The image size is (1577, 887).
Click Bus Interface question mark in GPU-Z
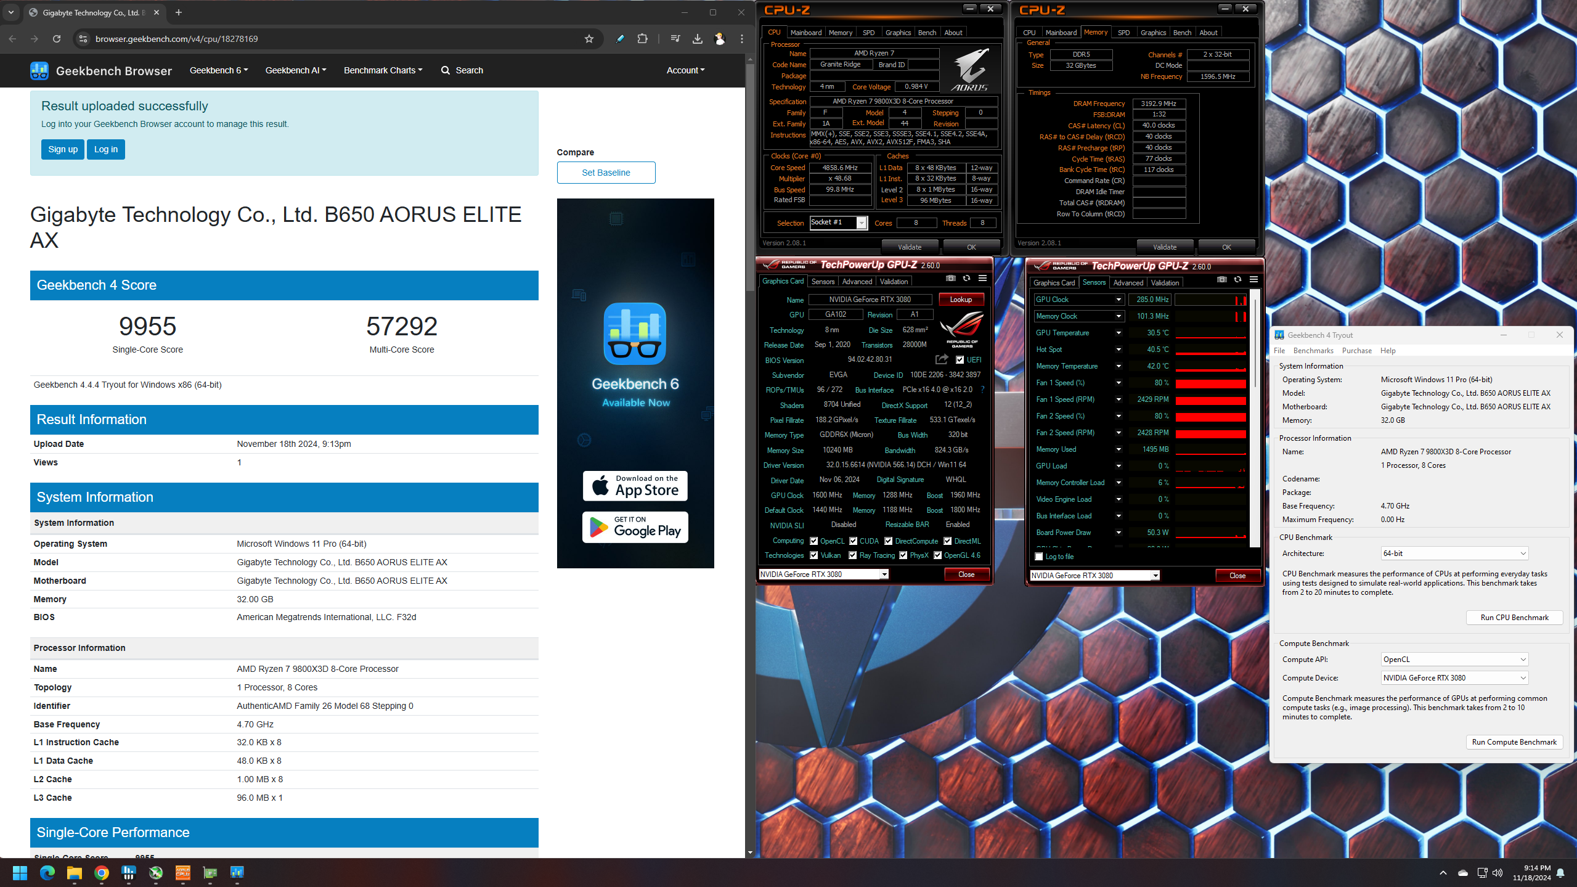[982, 390]
